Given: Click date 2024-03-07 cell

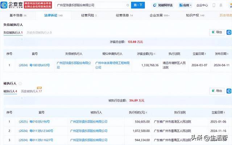Looking at the screenshot, I should click(x=199, y=65).
